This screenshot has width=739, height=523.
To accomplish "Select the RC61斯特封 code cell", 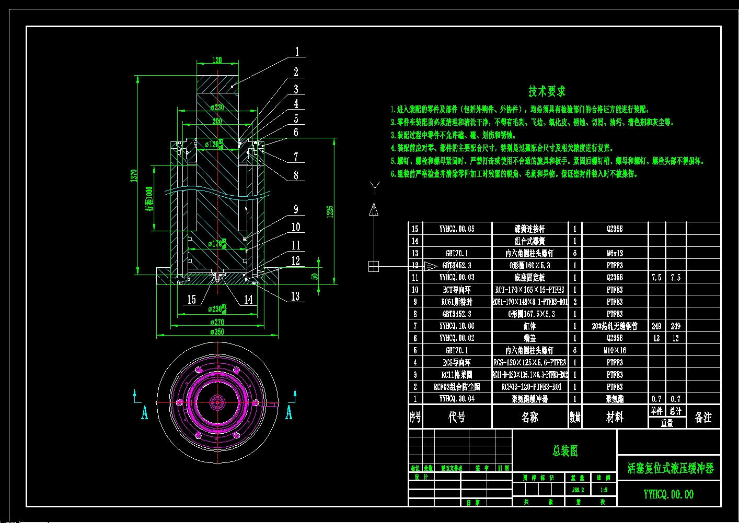I will point(457,302).
